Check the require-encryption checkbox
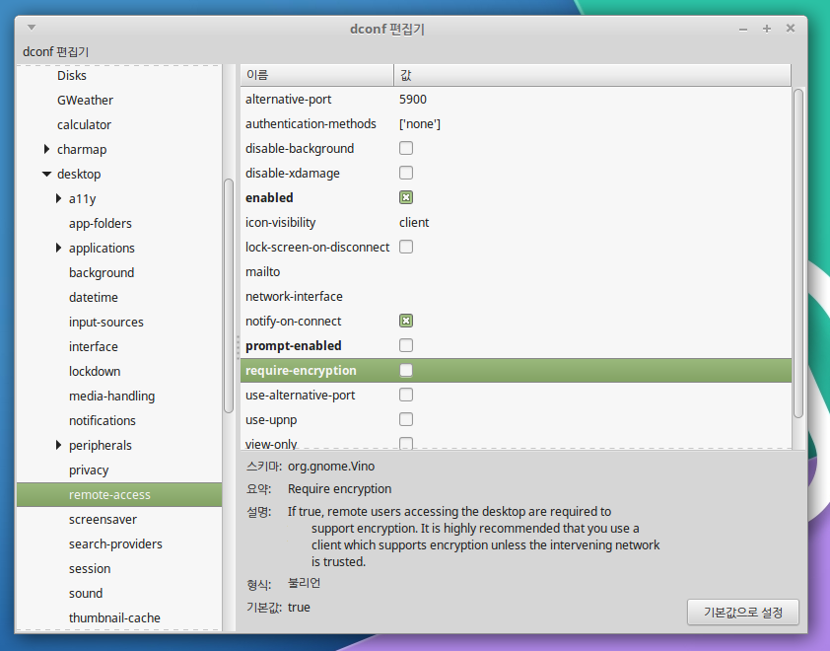This screenshot has height=651, width=830. (x=406, y=371)
